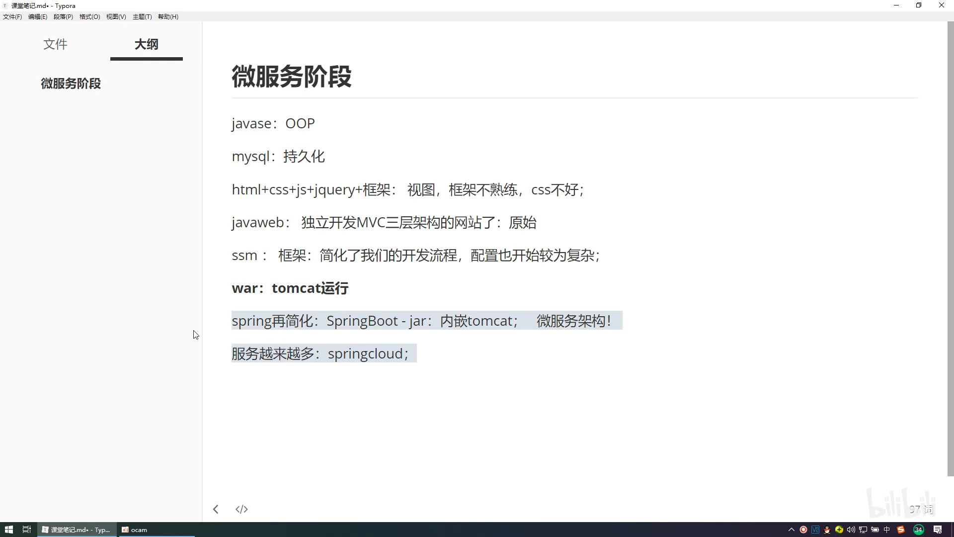Click the word count indicator
954x537 pixels.
click(921, 509)
